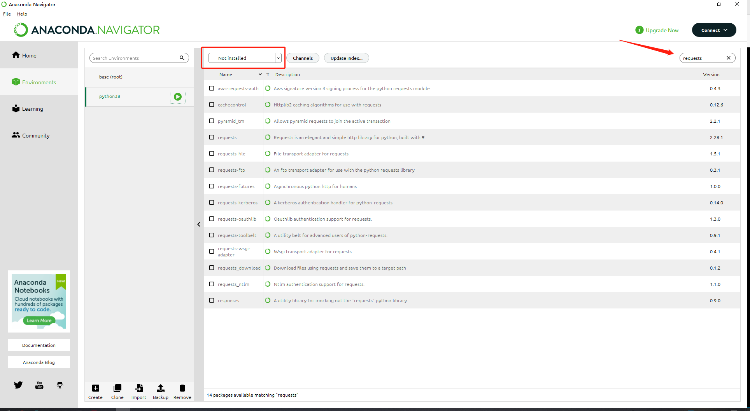
Task: Check the requests-kerberos package checkbox
Action: [212, 202]
